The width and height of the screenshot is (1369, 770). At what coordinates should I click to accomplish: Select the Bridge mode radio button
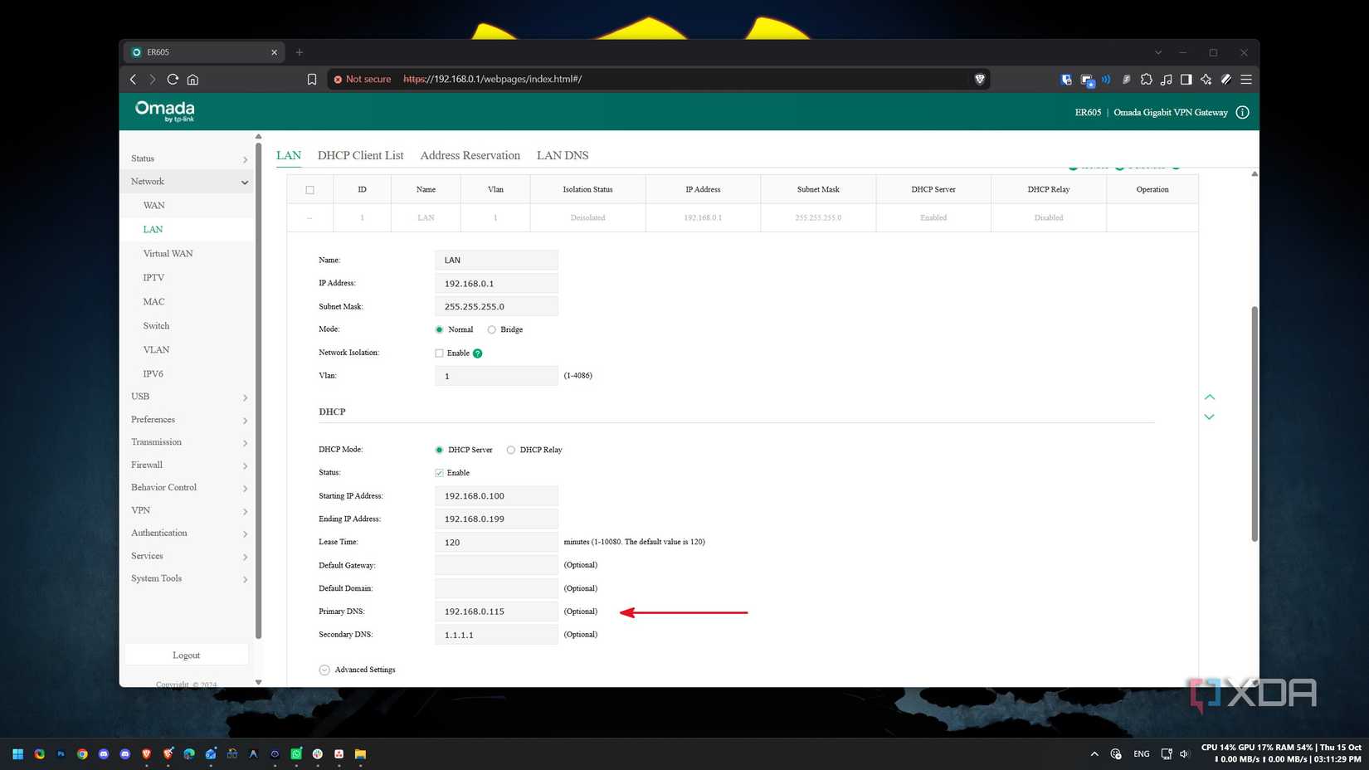pos(491,329)
